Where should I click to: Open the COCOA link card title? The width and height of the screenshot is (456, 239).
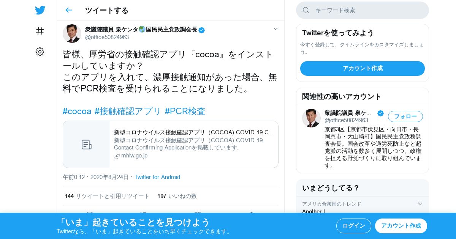pos(193,132)
